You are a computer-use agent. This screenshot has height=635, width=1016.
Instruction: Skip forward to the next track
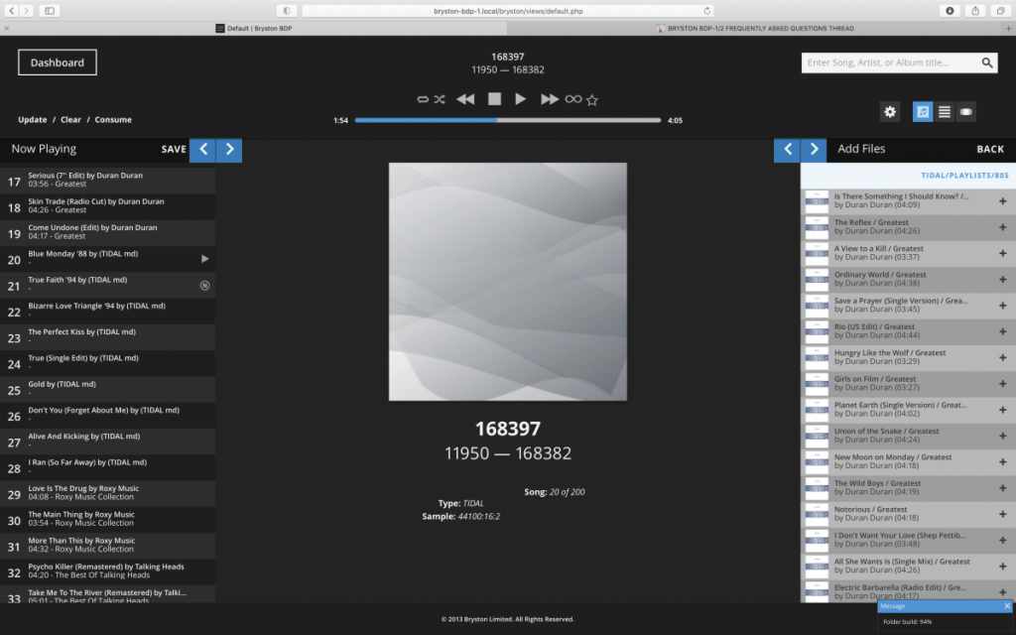tap(550, 99)
